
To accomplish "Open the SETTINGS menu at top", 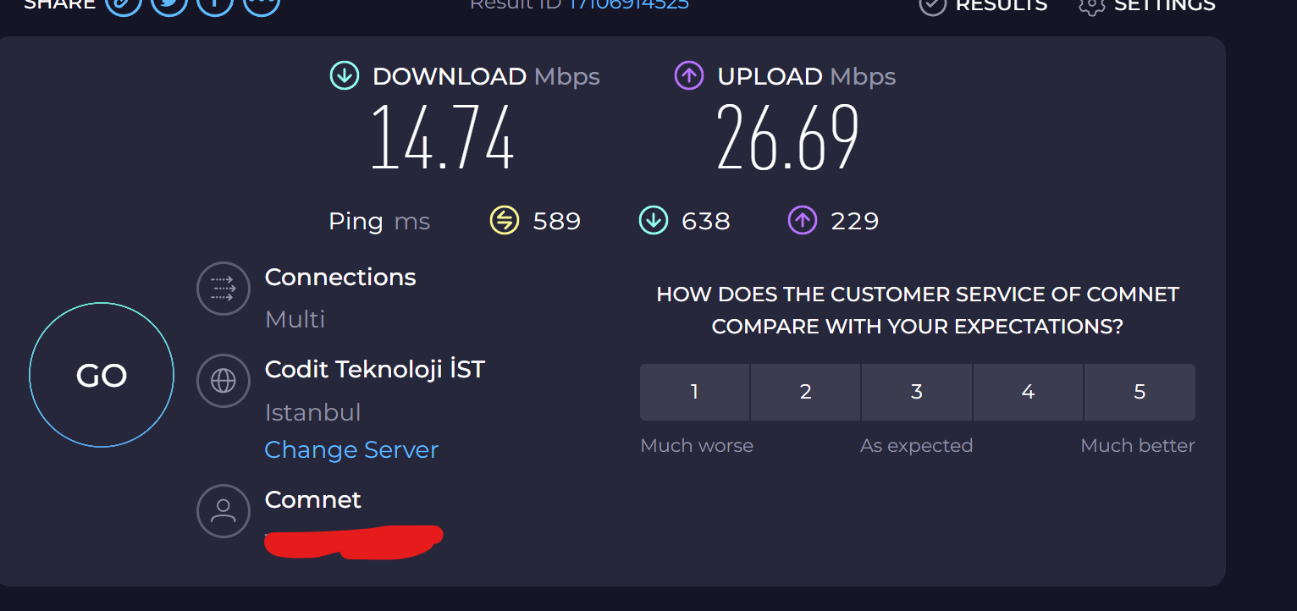I will 1147,5.
